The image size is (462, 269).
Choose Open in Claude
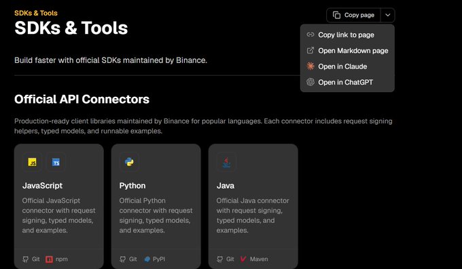(347, 66)
